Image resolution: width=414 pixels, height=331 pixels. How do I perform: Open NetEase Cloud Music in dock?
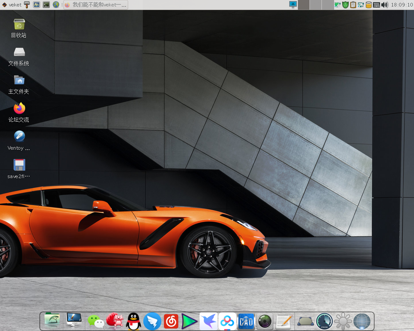coord(171,321)
